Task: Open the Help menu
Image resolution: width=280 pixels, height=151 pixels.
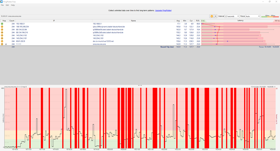Action: tap(13, 5)
